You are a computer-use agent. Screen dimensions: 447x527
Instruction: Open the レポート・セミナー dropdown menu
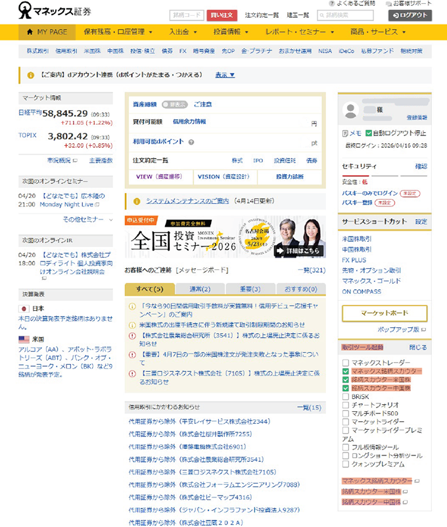point(300,32)
